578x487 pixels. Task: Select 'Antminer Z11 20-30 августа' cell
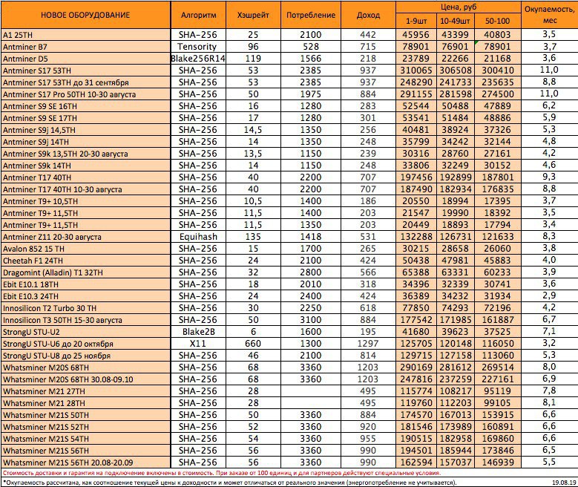tap(85, 237)
